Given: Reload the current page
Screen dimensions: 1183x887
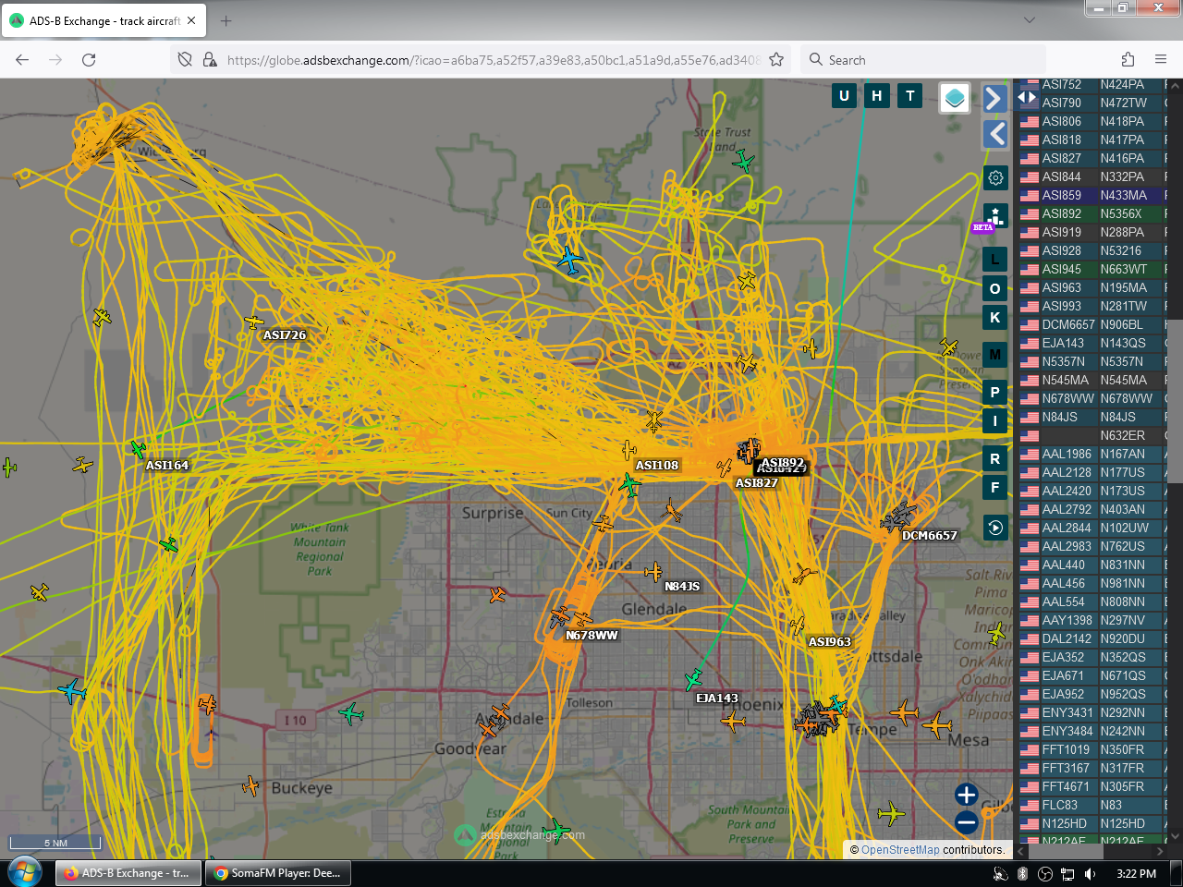Looking at the screenshot, I should tap(89, 59).
